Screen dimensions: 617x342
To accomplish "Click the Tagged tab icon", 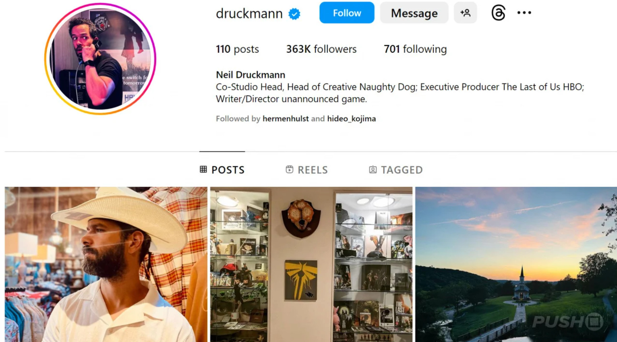I will pos(372,170).
